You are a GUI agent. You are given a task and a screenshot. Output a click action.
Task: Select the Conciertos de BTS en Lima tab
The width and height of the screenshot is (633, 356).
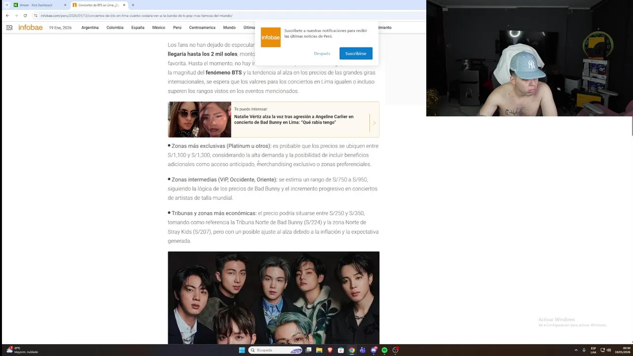[x=99, y=5]
